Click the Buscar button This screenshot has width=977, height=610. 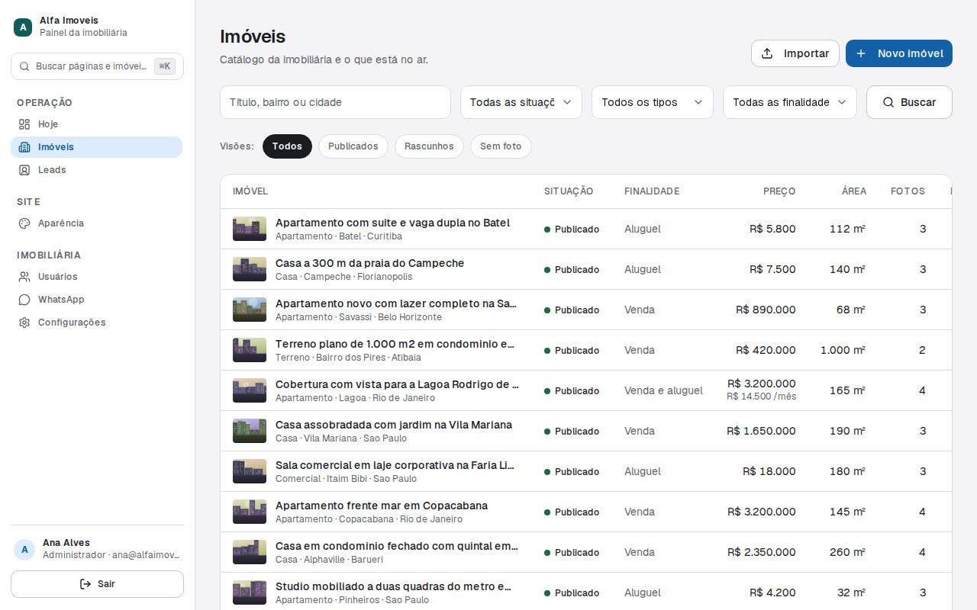[909, 102]
